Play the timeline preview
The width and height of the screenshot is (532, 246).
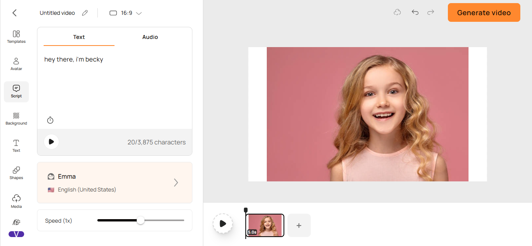tap(223, 223)
